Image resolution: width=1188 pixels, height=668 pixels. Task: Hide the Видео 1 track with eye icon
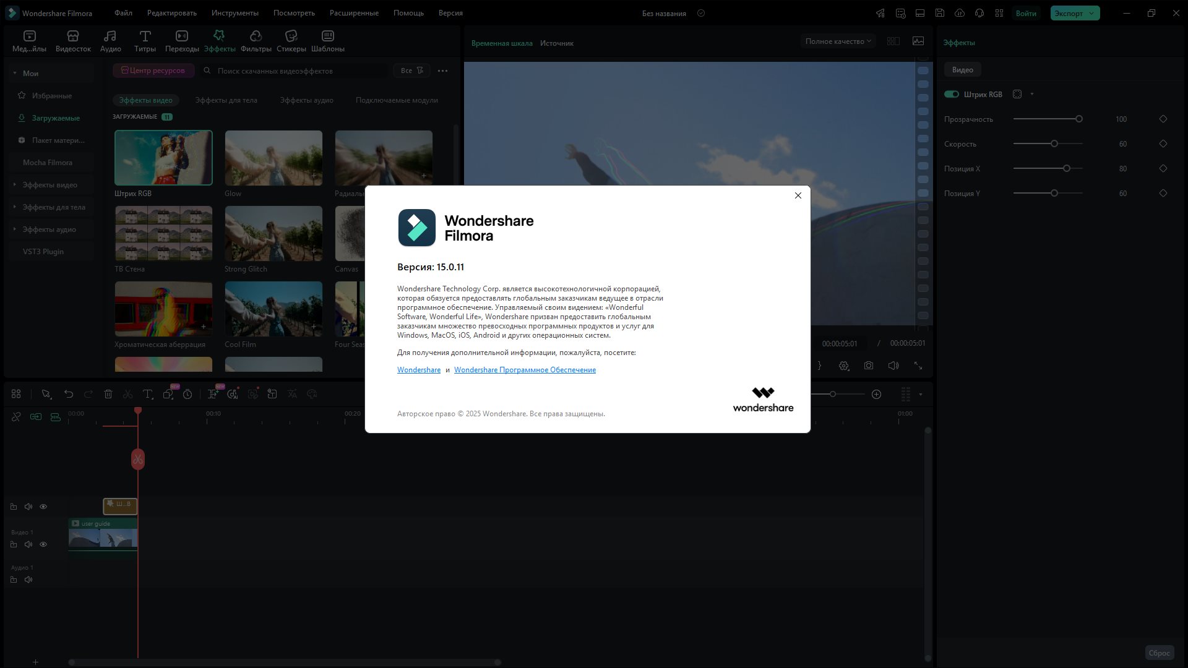(43, 544)
